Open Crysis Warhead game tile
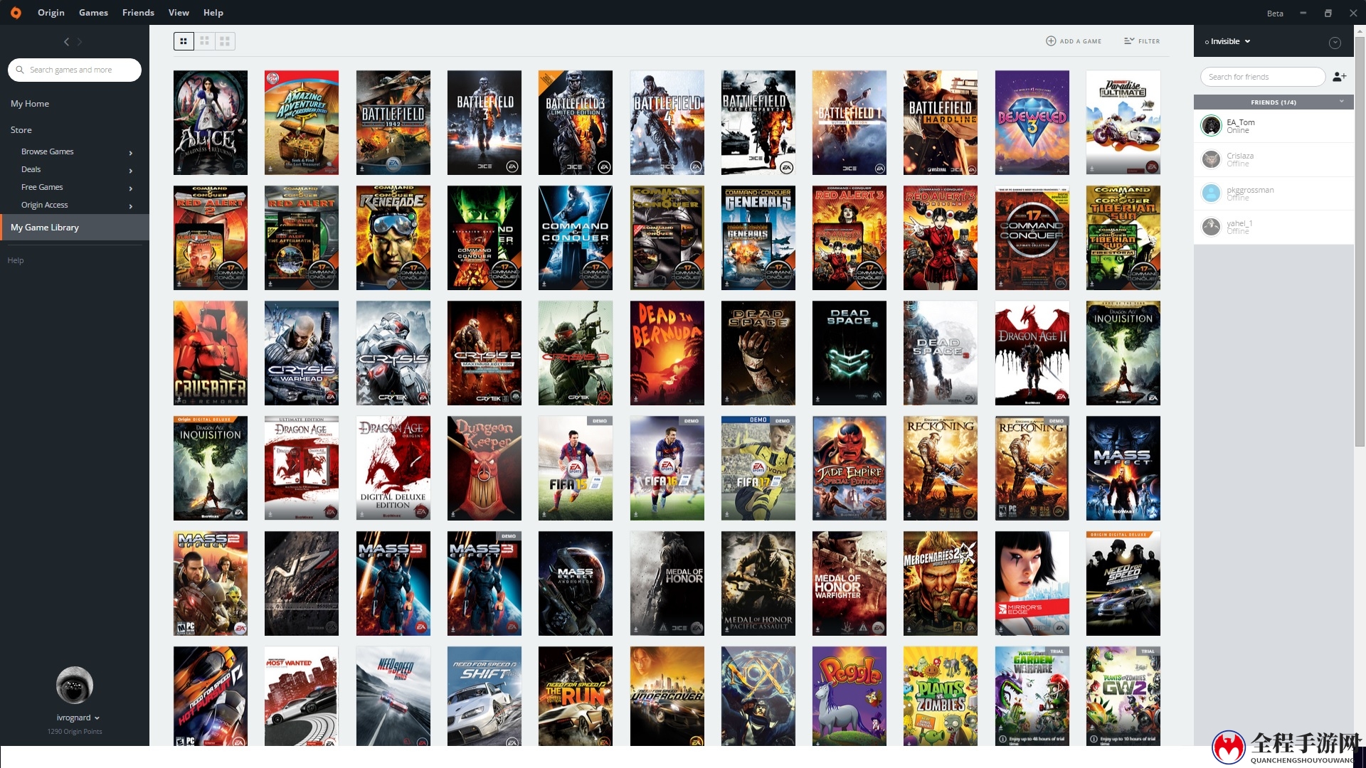This screenshot has width=1366, height=768. point(302,353)
